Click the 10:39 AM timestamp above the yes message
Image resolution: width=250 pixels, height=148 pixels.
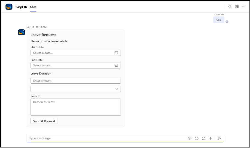pos(219,15)
